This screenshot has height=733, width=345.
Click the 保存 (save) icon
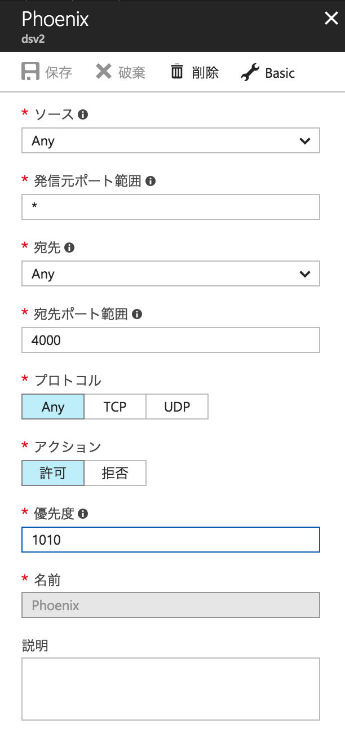point(30,72)
